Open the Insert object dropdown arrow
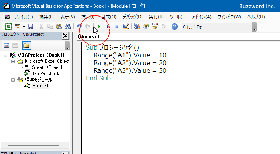 23,27
